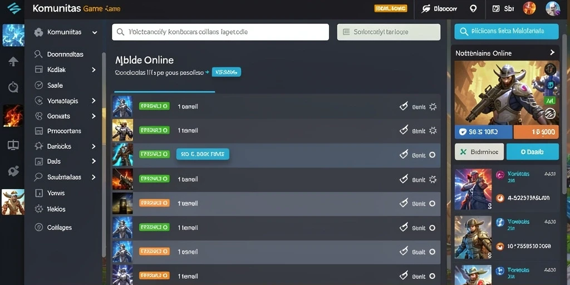Open the armored gunner featured image
Image resolution: width=570 pixels, height=285 pixels.
pyautogui.click(x=507, y=93)
